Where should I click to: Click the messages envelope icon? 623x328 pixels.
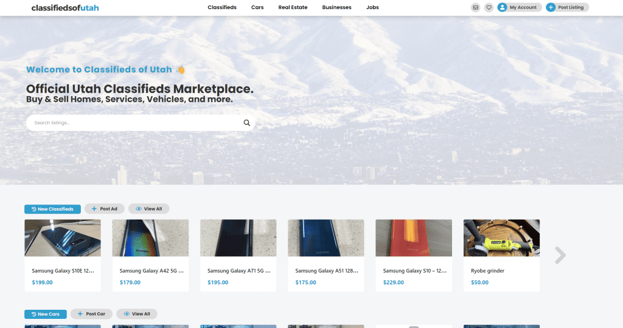coord(476,7)
